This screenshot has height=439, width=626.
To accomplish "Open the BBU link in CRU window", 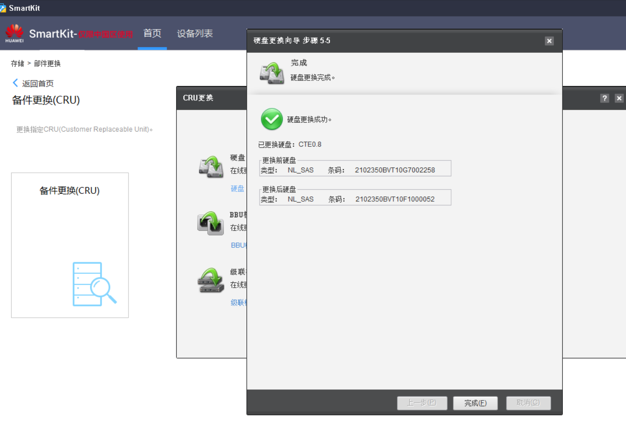I will [x=239, y=245].
